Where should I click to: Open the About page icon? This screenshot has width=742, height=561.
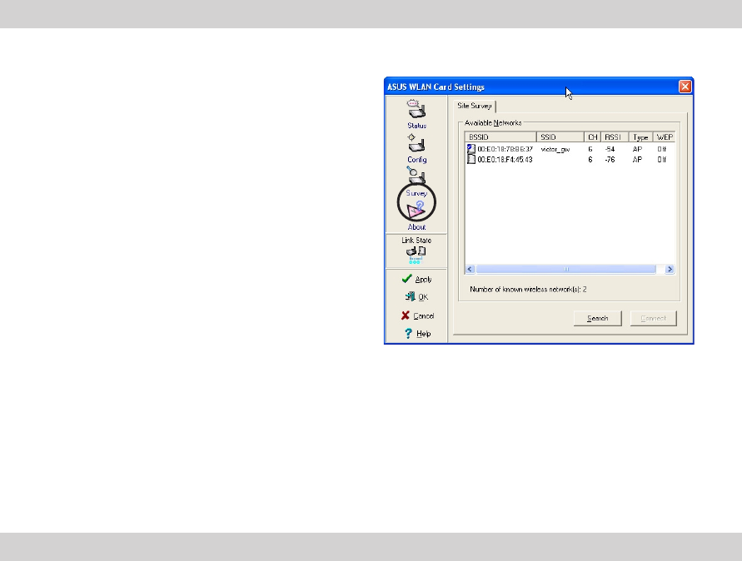pyautogui.click(x=416, y=210)
